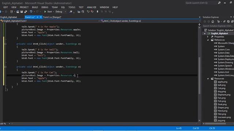Open the Undo history dropdown arrow
This screenshot has height=131, width=234.
[34, 12]
